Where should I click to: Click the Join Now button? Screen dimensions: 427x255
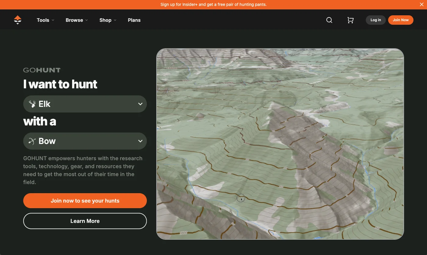[401, 20]
